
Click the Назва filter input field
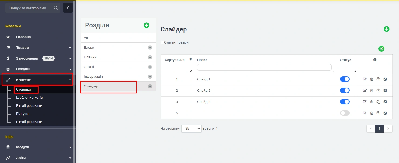(x=264, y=67)
